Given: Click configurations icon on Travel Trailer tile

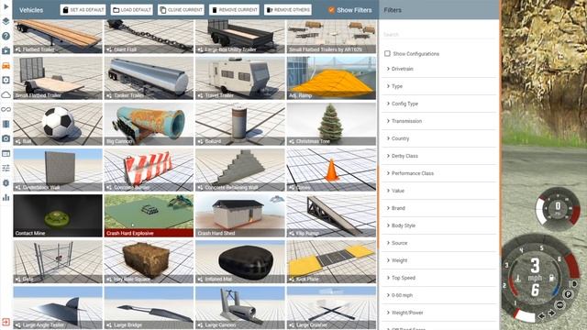Looking at the screenshot, I should 200,95.
